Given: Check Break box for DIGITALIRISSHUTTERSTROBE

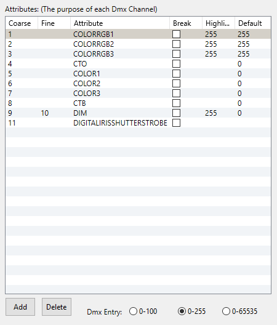Looking at the screenshot, I should [176, 123].
